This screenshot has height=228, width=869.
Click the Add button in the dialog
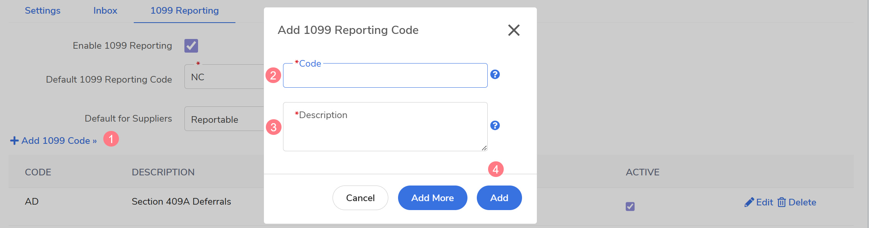click(x=499, y=198)
